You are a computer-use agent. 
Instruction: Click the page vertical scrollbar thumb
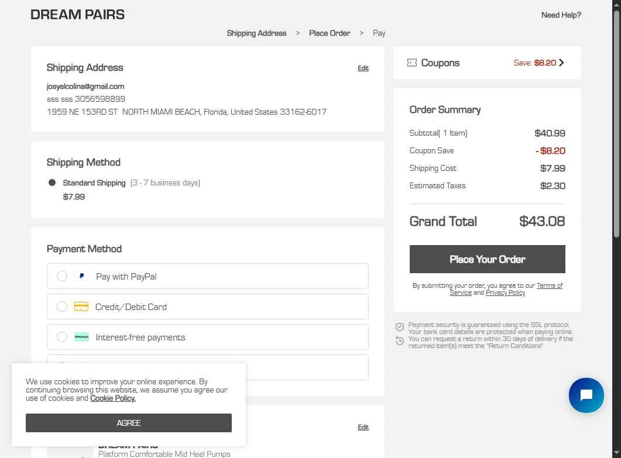point(616,123)
